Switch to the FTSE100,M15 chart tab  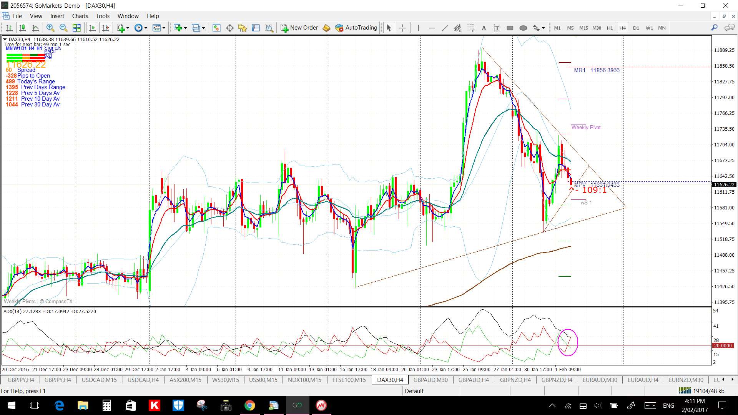pos(349,380)
